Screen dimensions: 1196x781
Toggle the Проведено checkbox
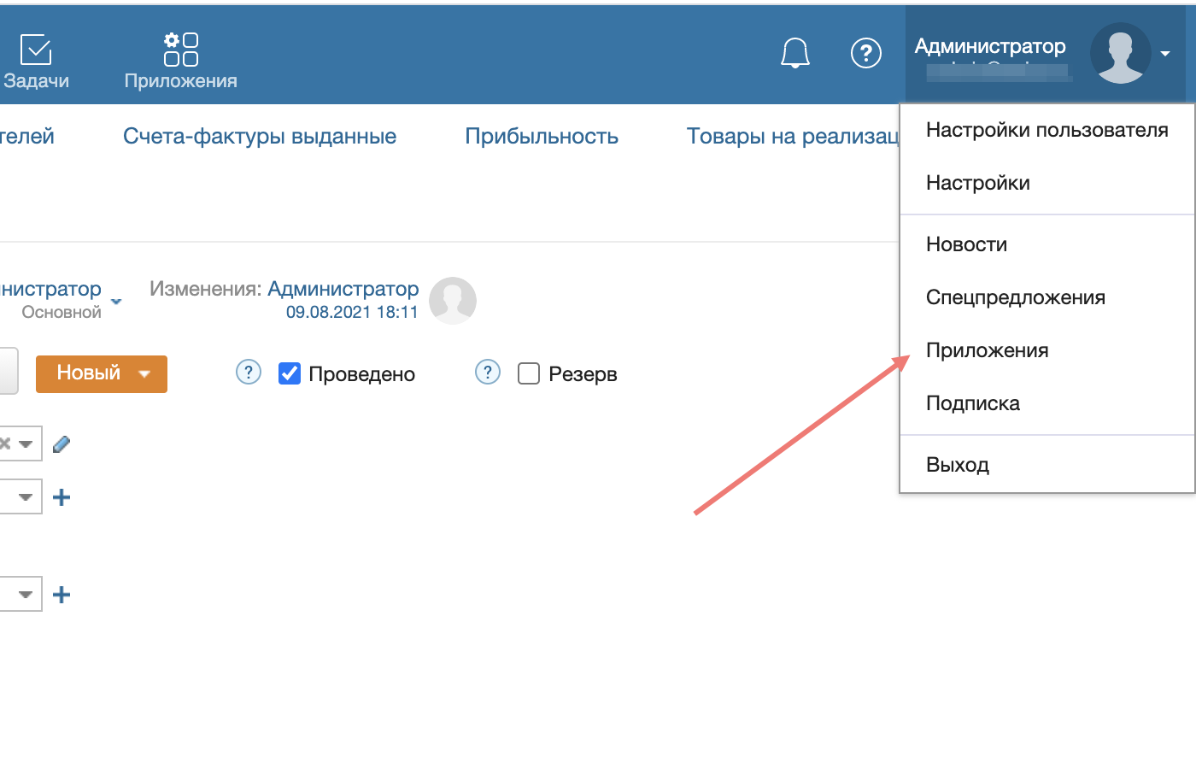point(290,373)
